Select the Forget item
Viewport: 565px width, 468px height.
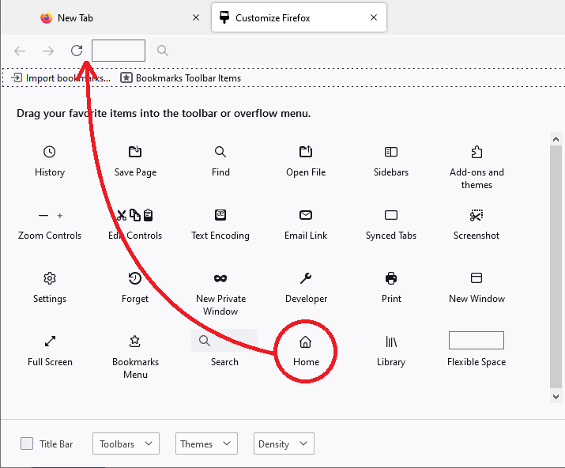tap(135, 288)
